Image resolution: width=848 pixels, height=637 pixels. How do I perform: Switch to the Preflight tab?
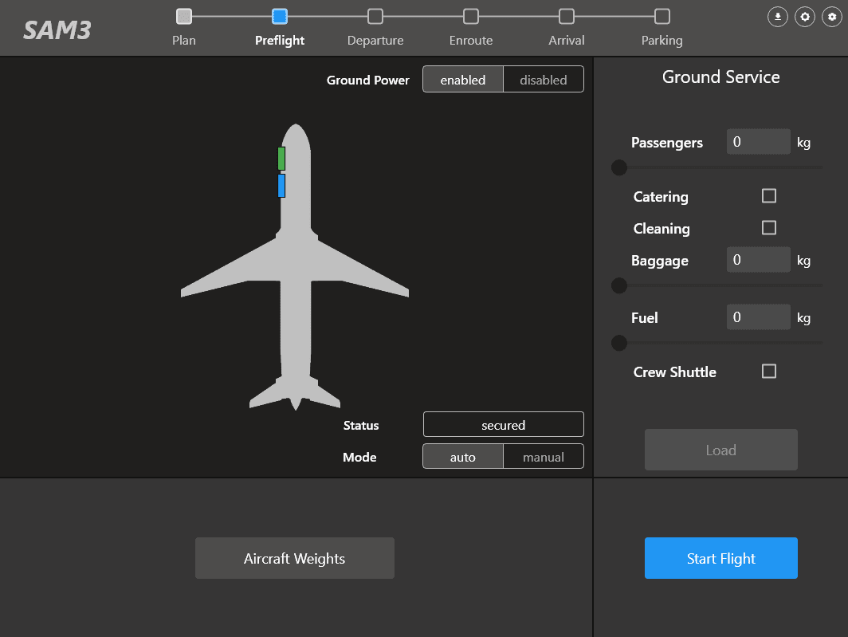280,14
